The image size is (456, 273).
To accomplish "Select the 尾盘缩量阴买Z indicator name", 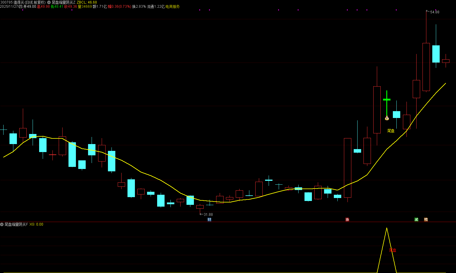I will pyautogui.click(x=64, y=2).
